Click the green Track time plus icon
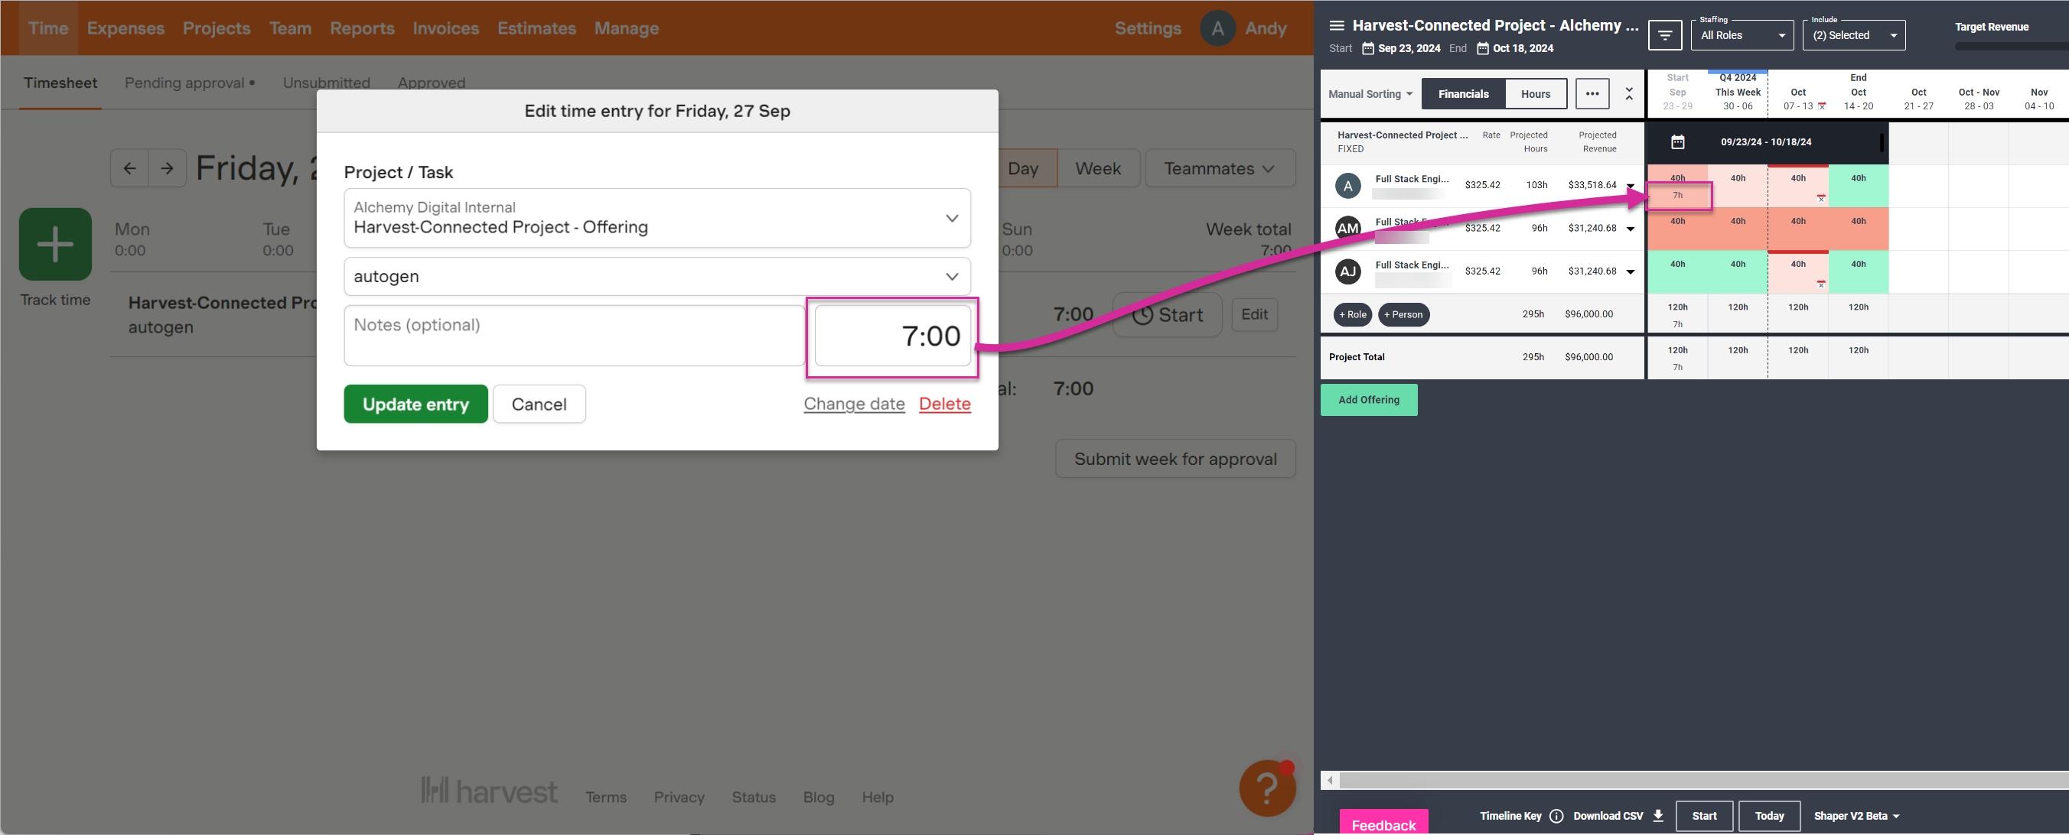Image resolution: width=2069 pixels, height=835 pixels. coord(55,244)
